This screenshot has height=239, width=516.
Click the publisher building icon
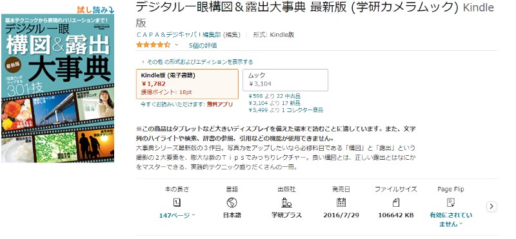click(x=286, y=202)
